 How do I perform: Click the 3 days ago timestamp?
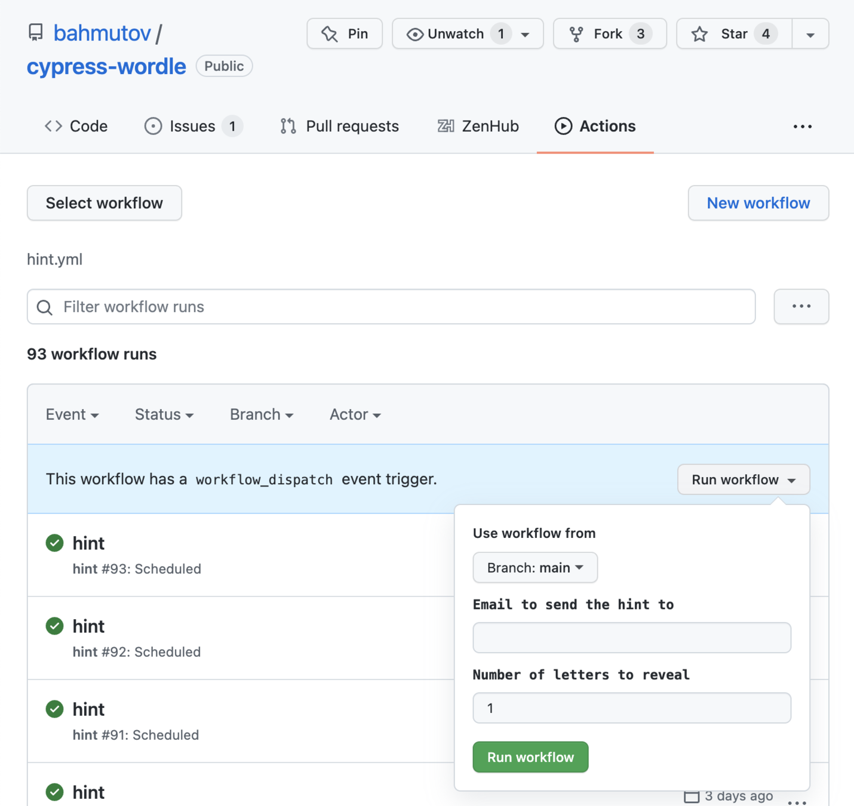point(739,796)
